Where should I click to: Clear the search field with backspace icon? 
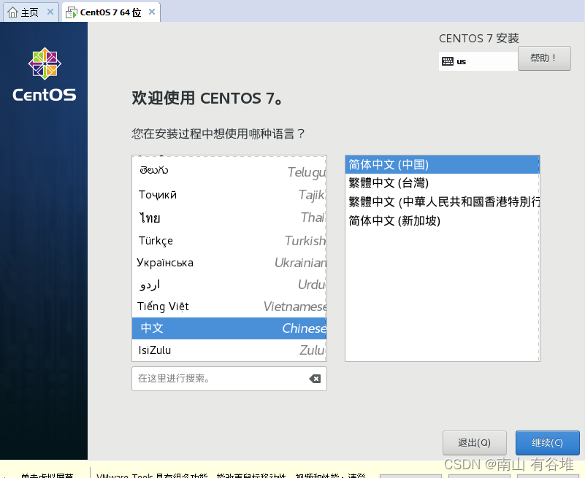(x=315, y=379)
